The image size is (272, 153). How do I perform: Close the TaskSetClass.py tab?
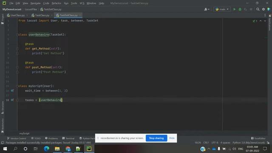80,15
